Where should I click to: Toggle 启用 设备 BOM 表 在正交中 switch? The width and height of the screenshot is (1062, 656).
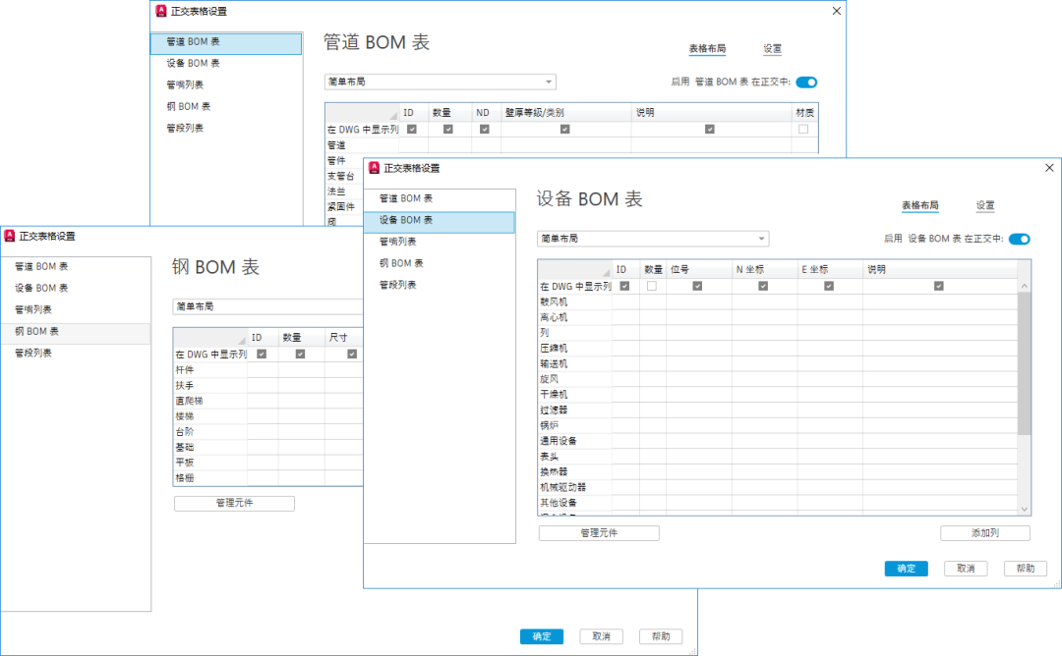1020,239
